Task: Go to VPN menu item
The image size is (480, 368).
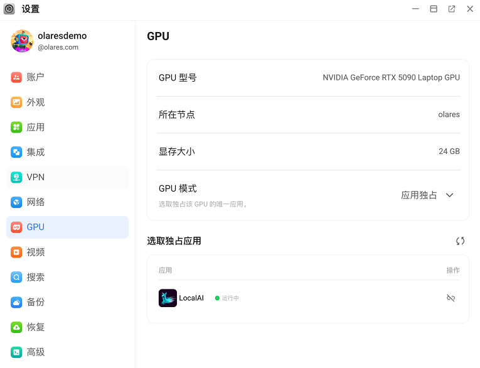Action: (x=67, y=177)
